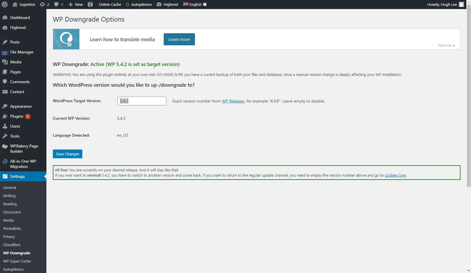Viewport: 471px width, 273px height.
Task: Click the WPBakery Page Builder icon
Action: pos(5,146)
